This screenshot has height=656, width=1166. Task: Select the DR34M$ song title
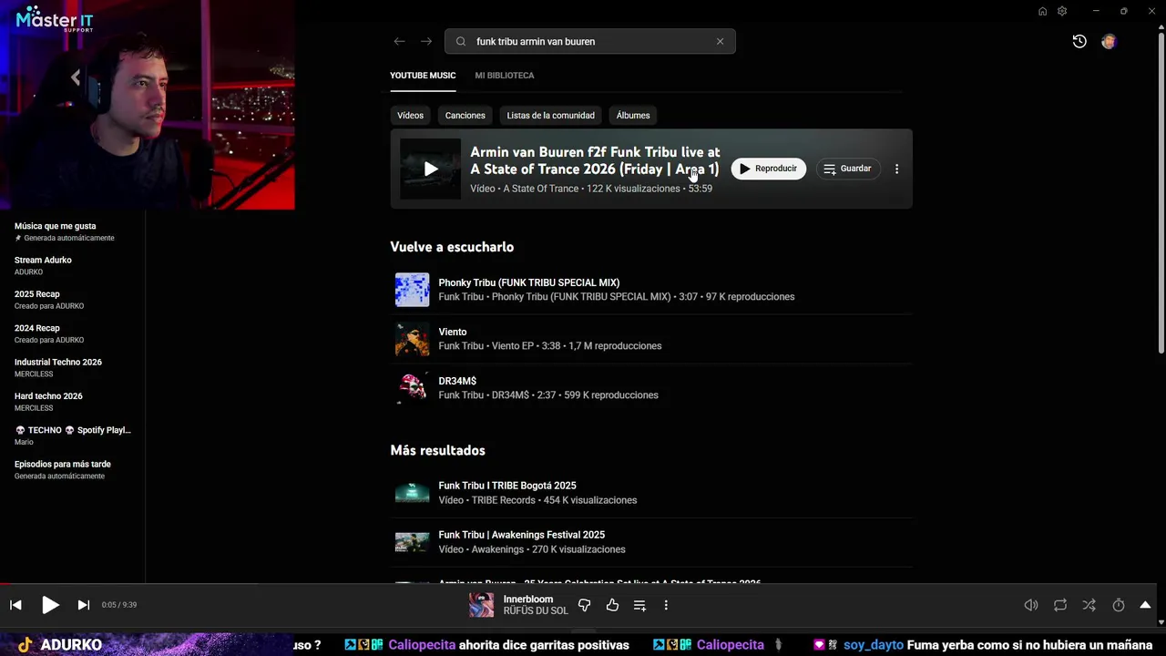[x=457, y=381]
